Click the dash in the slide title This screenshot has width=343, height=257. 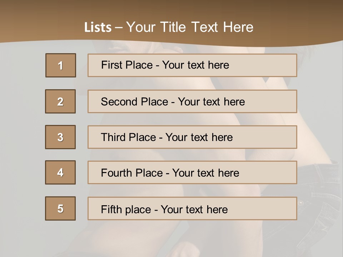click(x=119, y=27)
